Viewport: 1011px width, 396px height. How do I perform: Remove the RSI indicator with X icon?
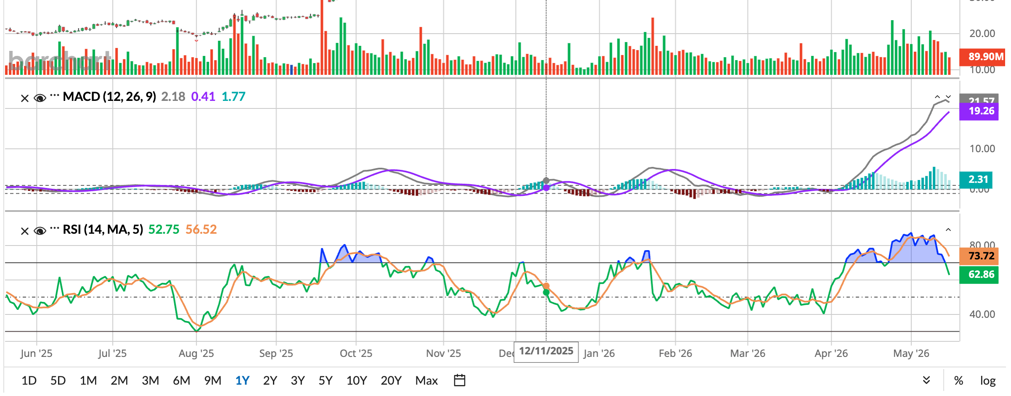pyautogui.click(x=25, y=231)
